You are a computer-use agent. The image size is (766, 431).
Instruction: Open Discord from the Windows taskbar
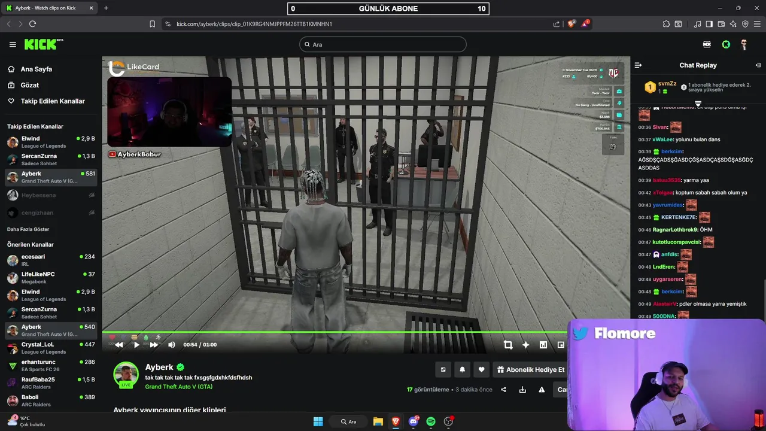click(x=413, y=421)
